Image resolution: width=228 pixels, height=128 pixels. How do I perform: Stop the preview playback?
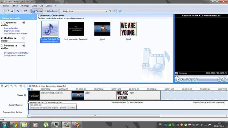tap(182, 80)
